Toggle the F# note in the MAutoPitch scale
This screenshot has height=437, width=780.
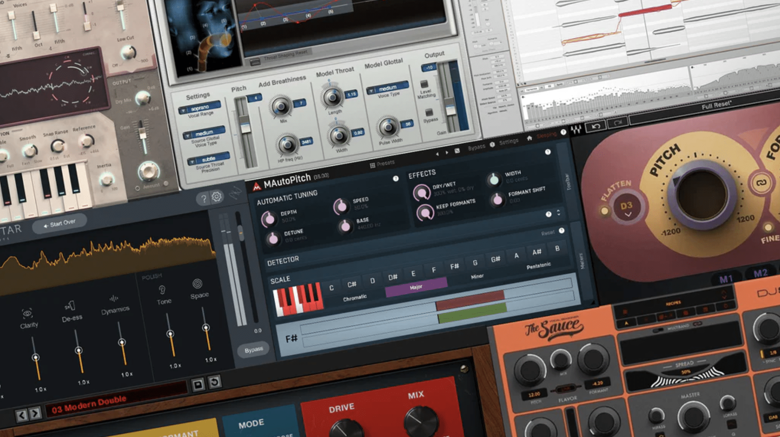coord(454,266)
